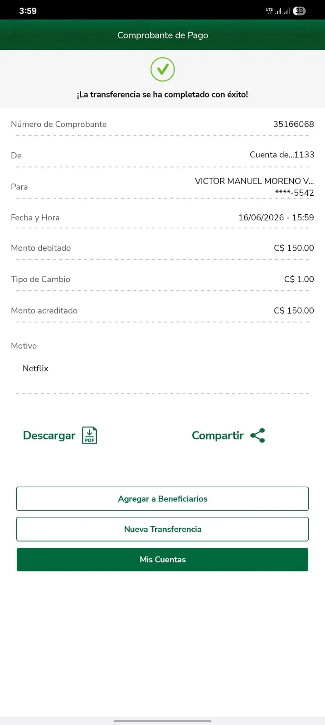Tap recipient VICTOR MANUEL MORENO name
Viewport: 325px width, 725px height.
pyautogui.click(x=254, y=181)
